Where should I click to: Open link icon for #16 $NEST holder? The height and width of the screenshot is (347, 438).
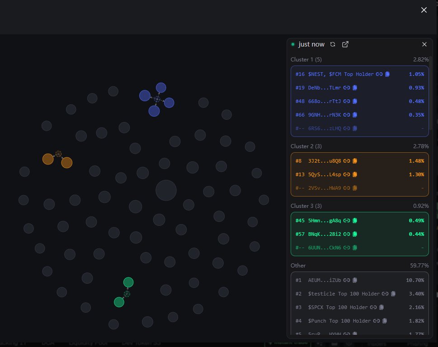[x=379, y=74]
